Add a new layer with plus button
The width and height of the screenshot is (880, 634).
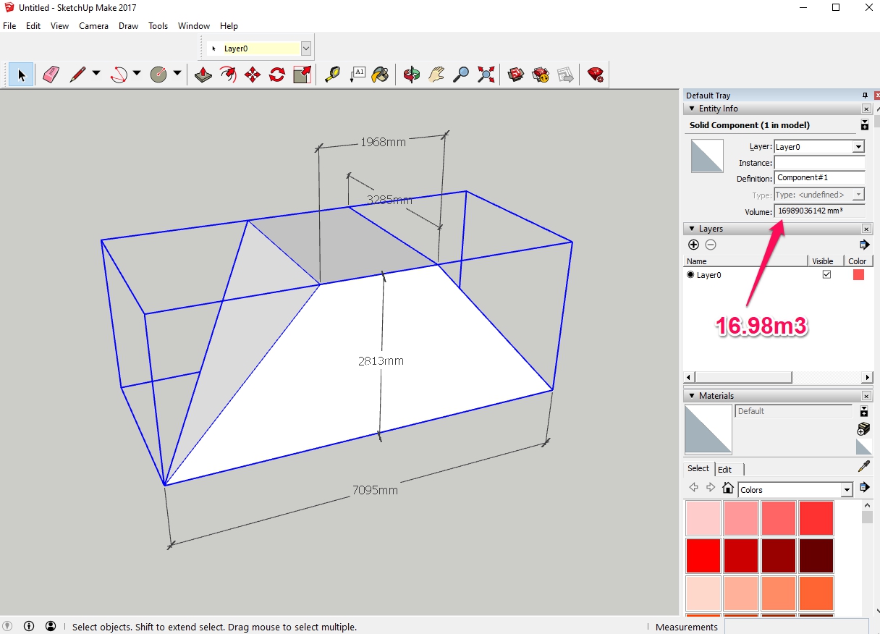coord(693,245)
